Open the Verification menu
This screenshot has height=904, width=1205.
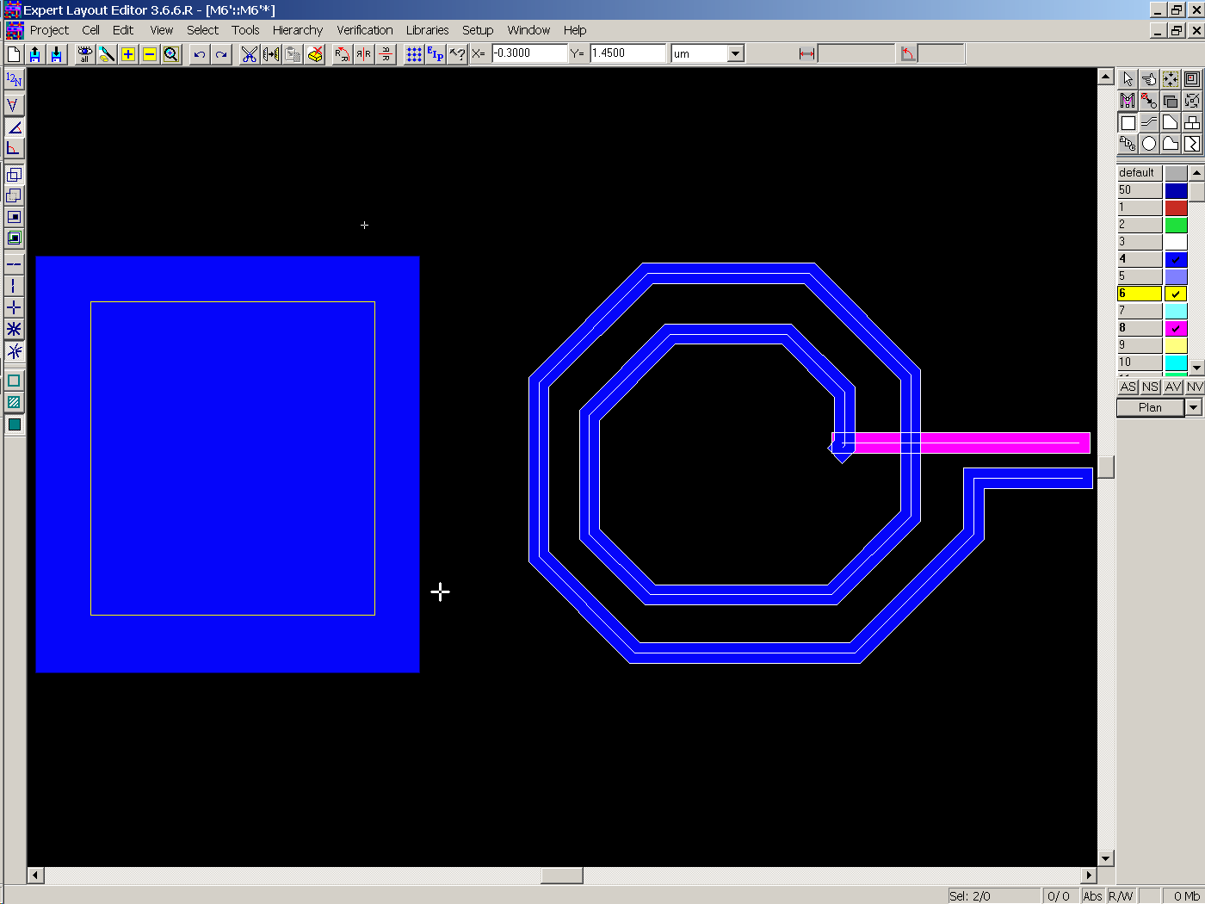[x=364, y=30]
